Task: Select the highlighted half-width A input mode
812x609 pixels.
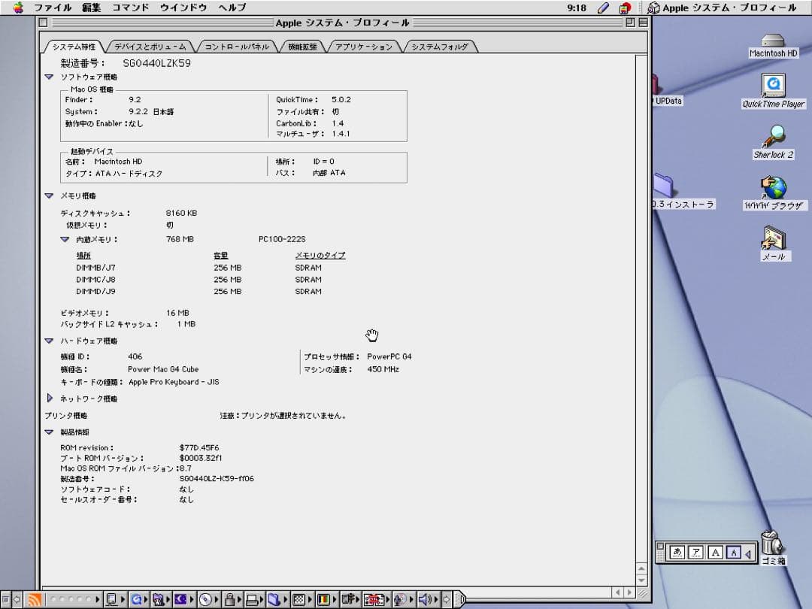Action: point(734,553)
